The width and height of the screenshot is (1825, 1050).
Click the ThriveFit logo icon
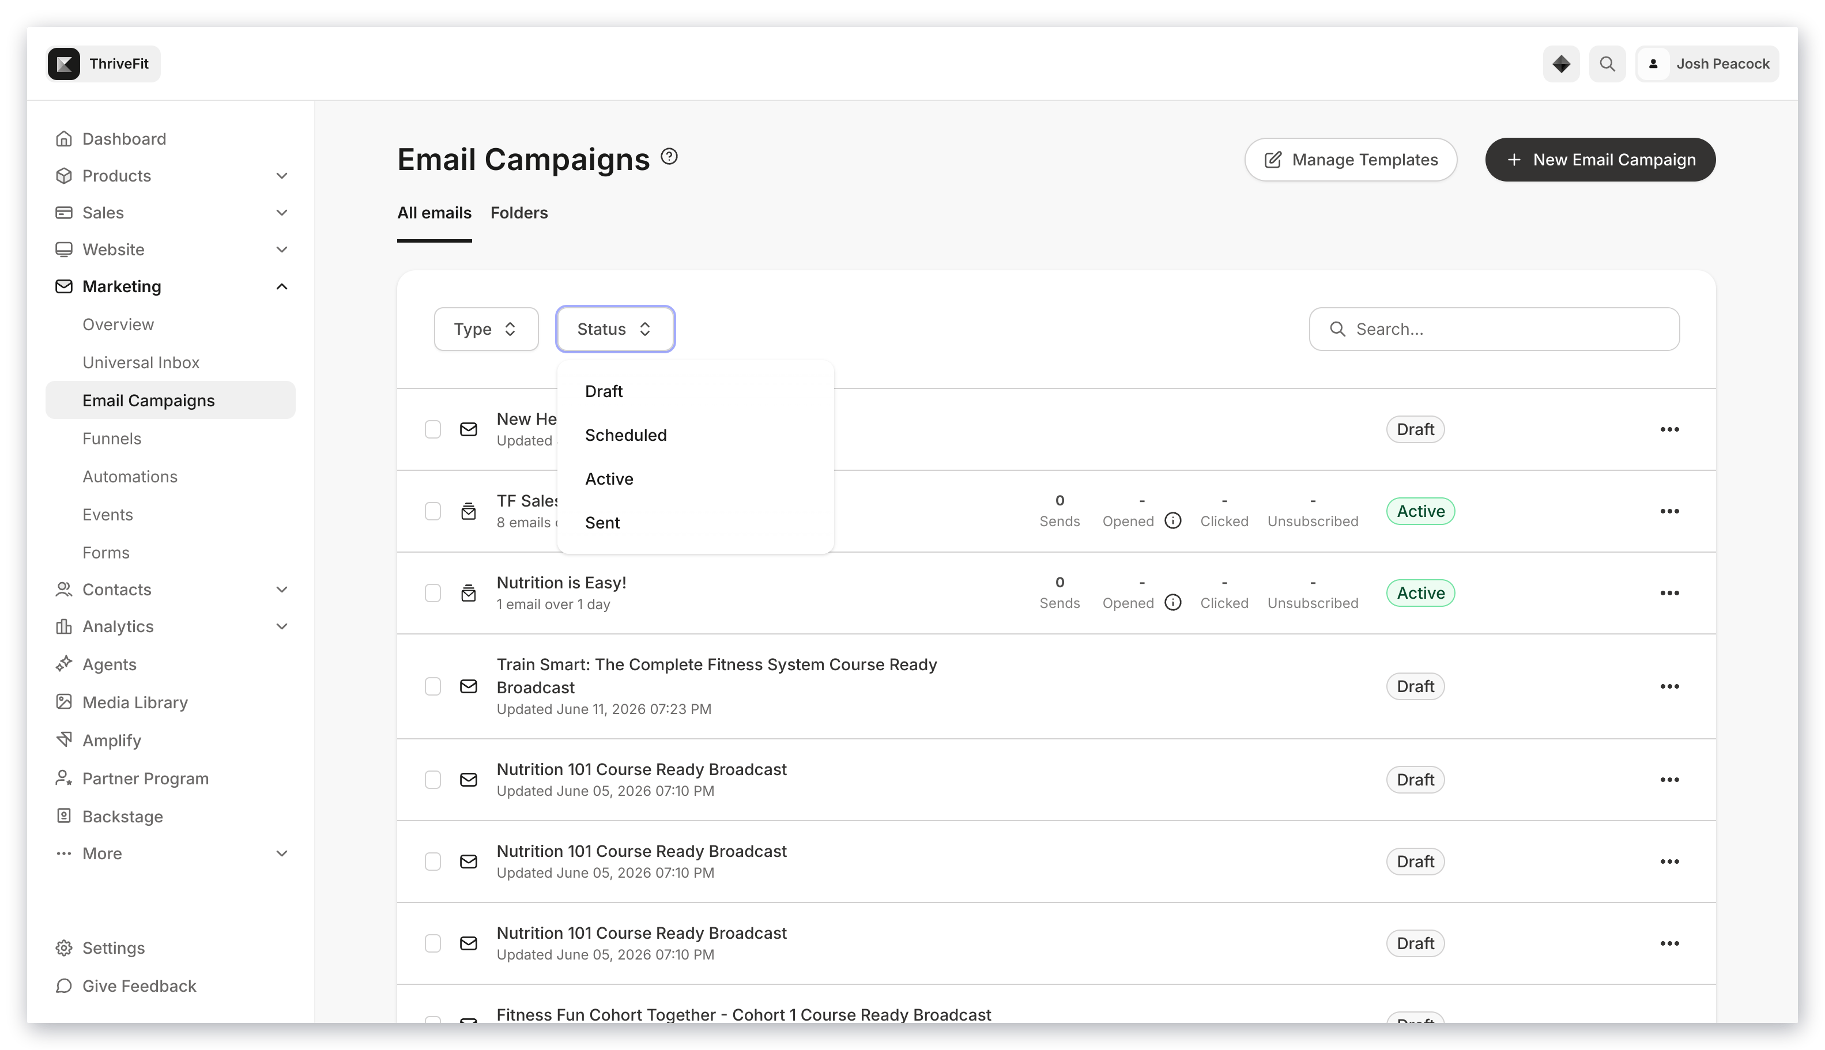(x=64, y=63)
